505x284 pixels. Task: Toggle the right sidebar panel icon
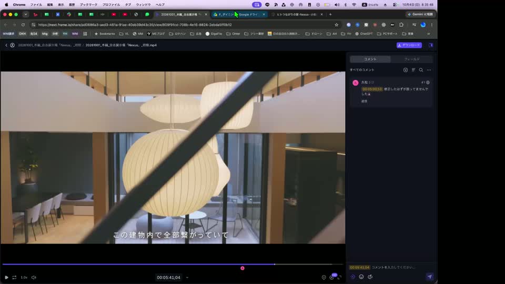click(431, 45)
